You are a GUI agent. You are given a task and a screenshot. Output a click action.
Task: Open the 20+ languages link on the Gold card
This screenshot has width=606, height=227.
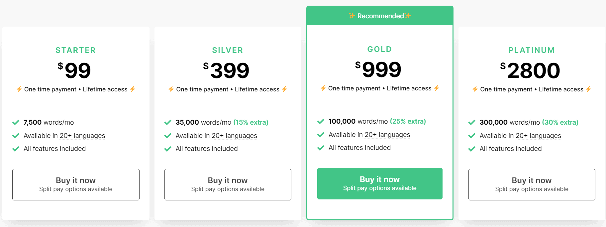(387, 135)
